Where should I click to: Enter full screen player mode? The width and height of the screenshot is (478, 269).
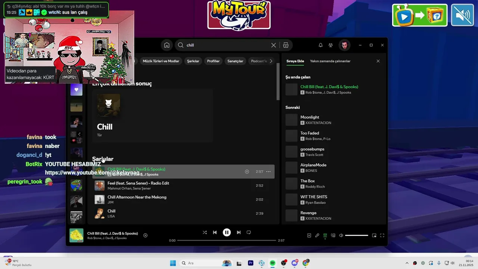(382, 235)
